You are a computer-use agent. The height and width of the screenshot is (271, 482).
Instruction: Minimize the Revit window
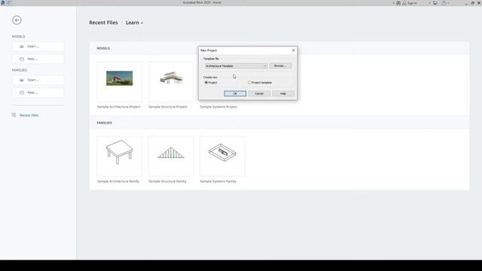(x=467, y=3)
